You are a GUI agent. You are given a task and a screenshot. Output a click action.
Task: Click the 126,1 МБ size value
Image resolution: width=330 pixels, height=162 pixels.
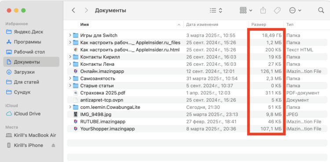coord(271,72)
